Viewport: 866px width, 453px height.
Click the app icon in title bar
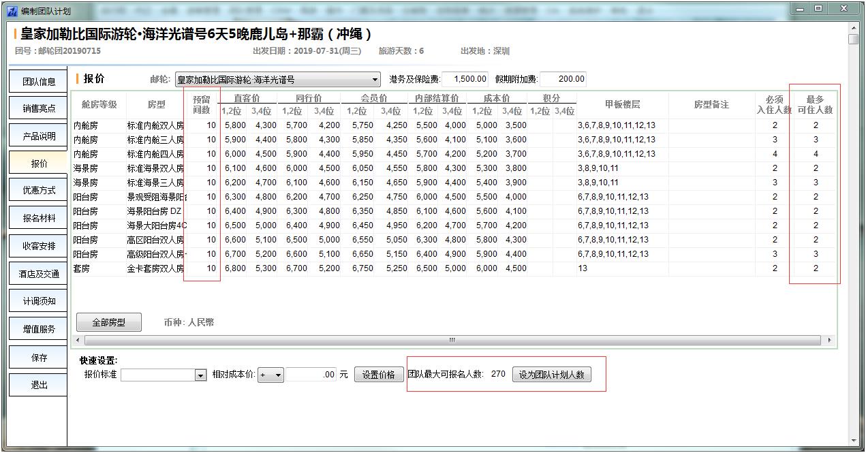[12, 11]
